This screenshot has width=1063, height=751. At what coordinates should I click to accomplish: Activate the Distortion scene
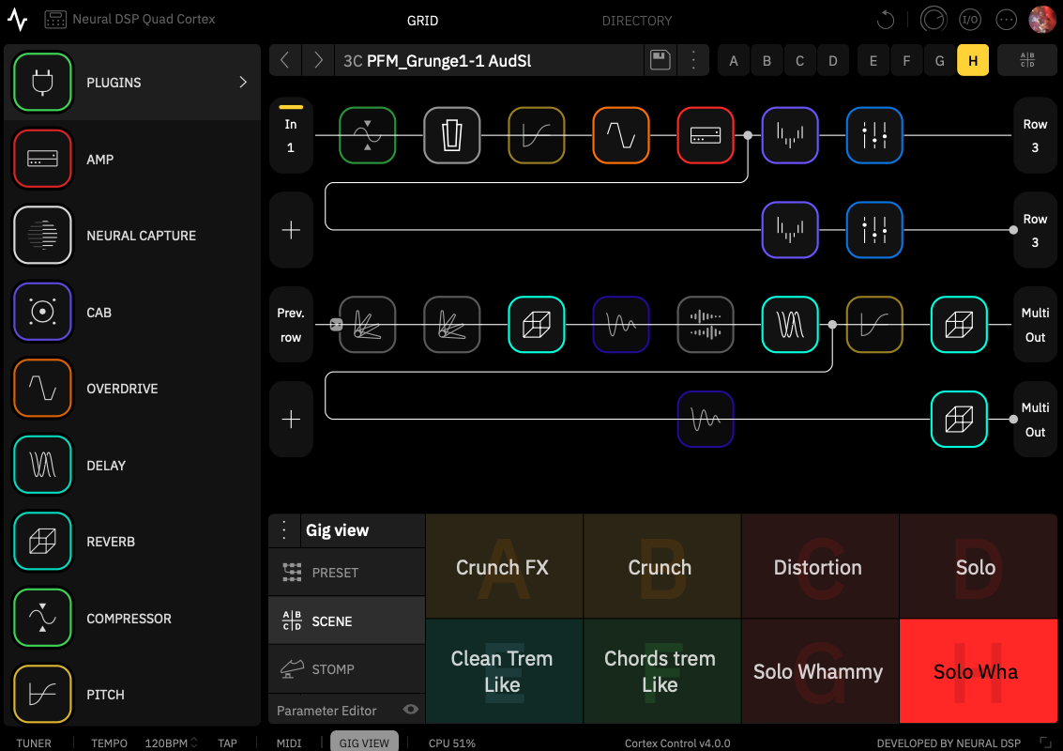[820, 566]
